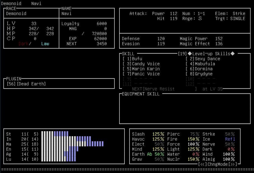The width and height of the screenshot is (254, 173).
Task: Click the Fire resistance 150%
Action: coord(193,139)
